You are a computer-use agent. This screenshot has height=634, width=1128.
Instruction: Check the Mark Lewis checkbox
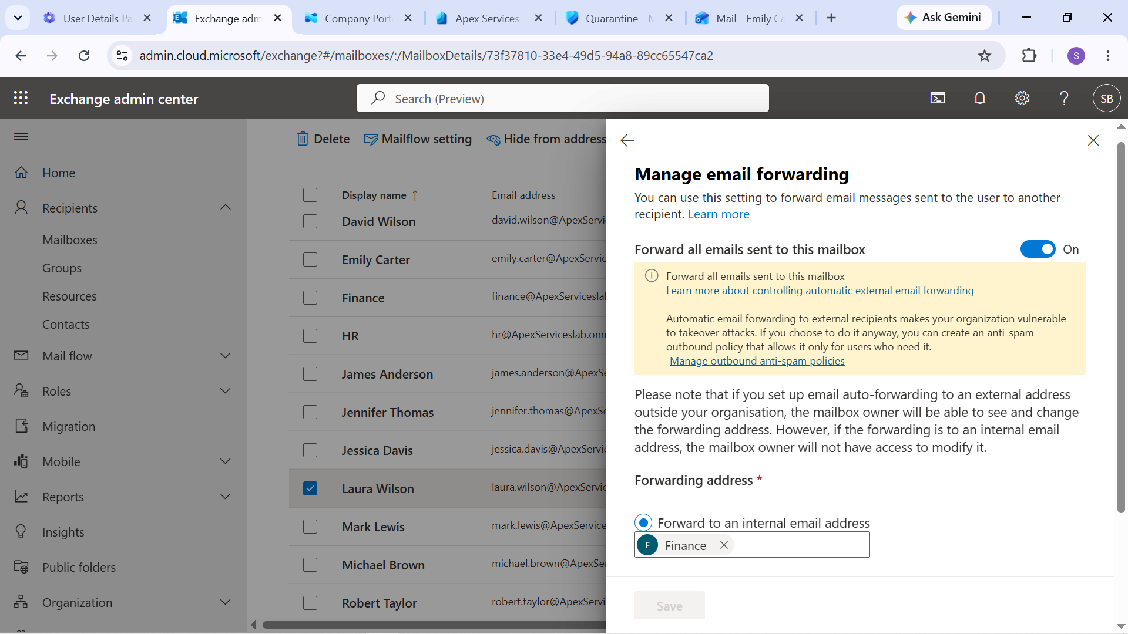click(310, 527)
